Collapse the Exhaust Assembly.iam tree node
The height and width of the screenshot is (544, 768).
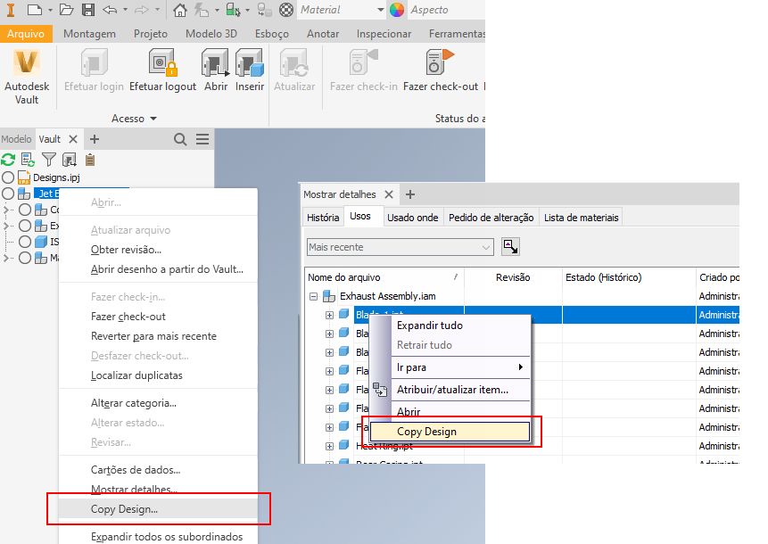[313, 297]
